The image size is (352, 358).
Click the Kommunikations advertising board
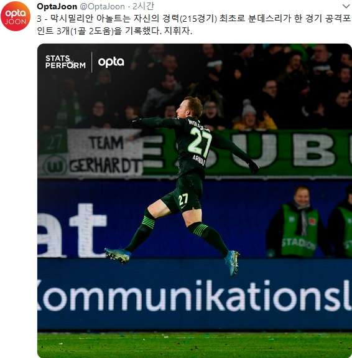(x=195, y=294)
